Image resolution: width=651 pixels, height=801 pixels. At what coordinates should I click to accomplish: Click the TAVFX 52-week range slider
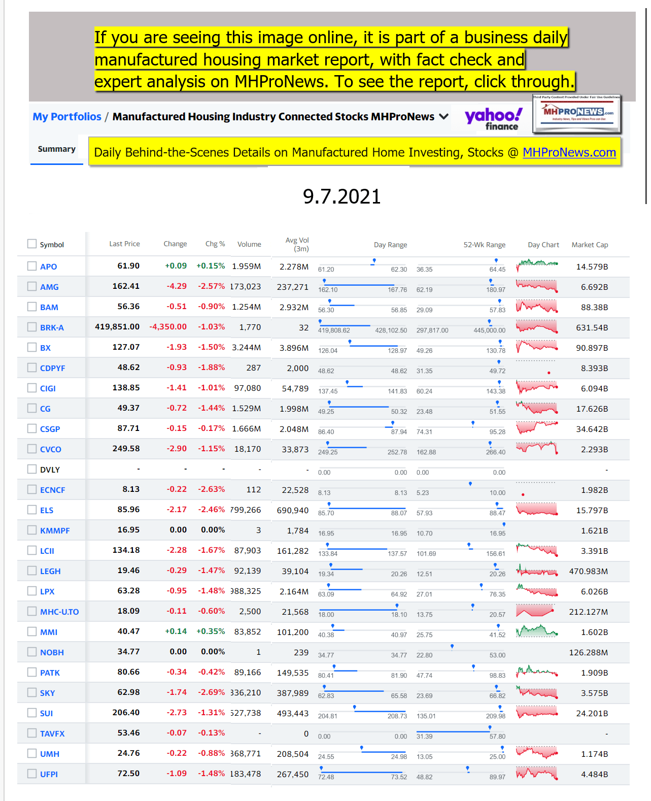pos(461,731)
